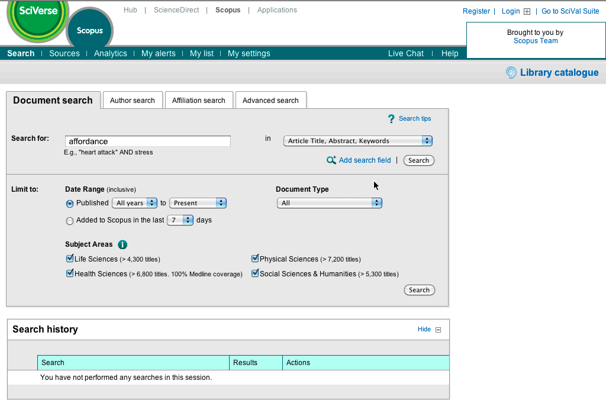This screenshot has height=400, width=606.
Task: Click the Scopus circle logo
Action: [89, 31]
